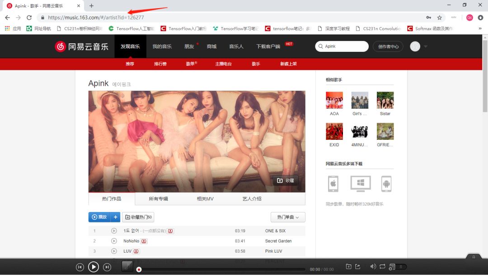Click the iPhone download icon
Viewport: 488px width, 277px height.
pos(333,184)
